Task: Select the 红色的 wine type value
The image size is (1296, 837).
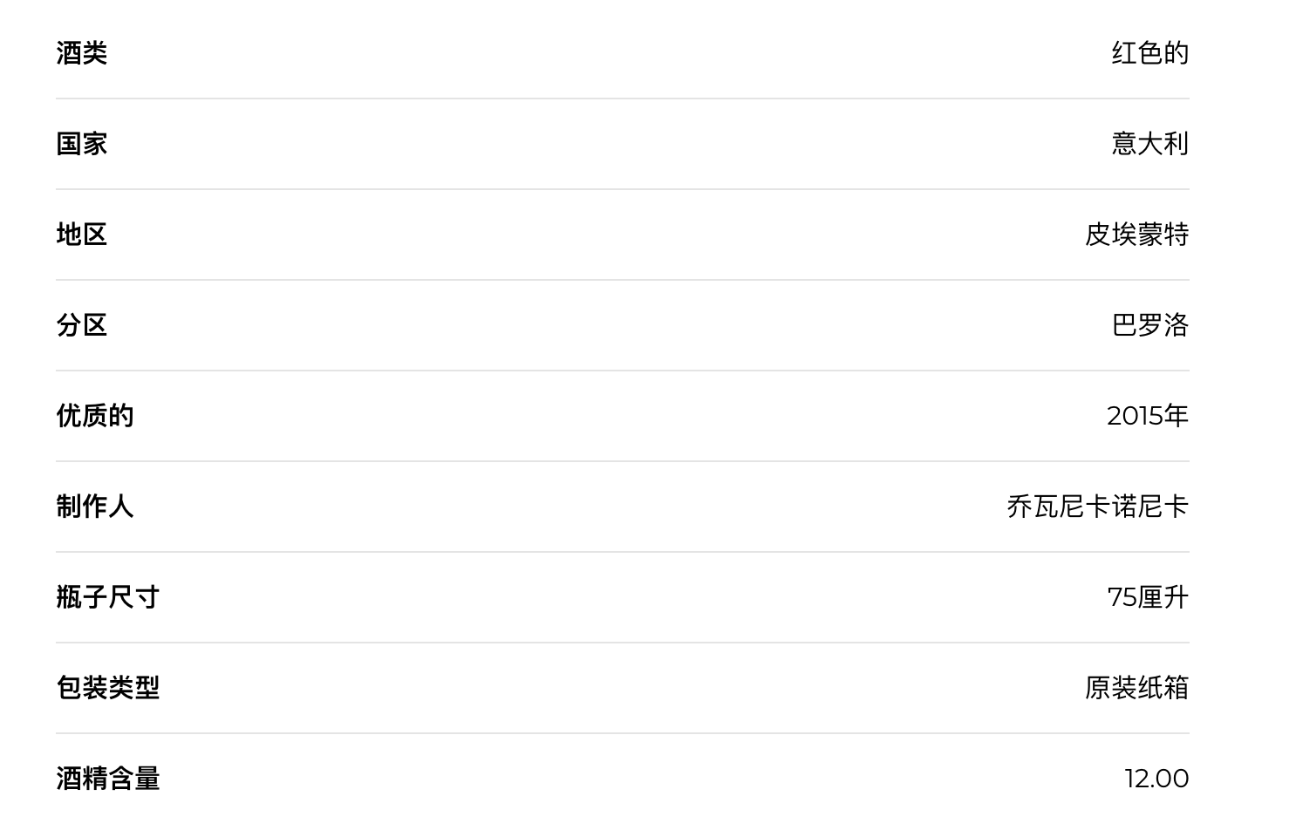Action: tap(1149, 53)
